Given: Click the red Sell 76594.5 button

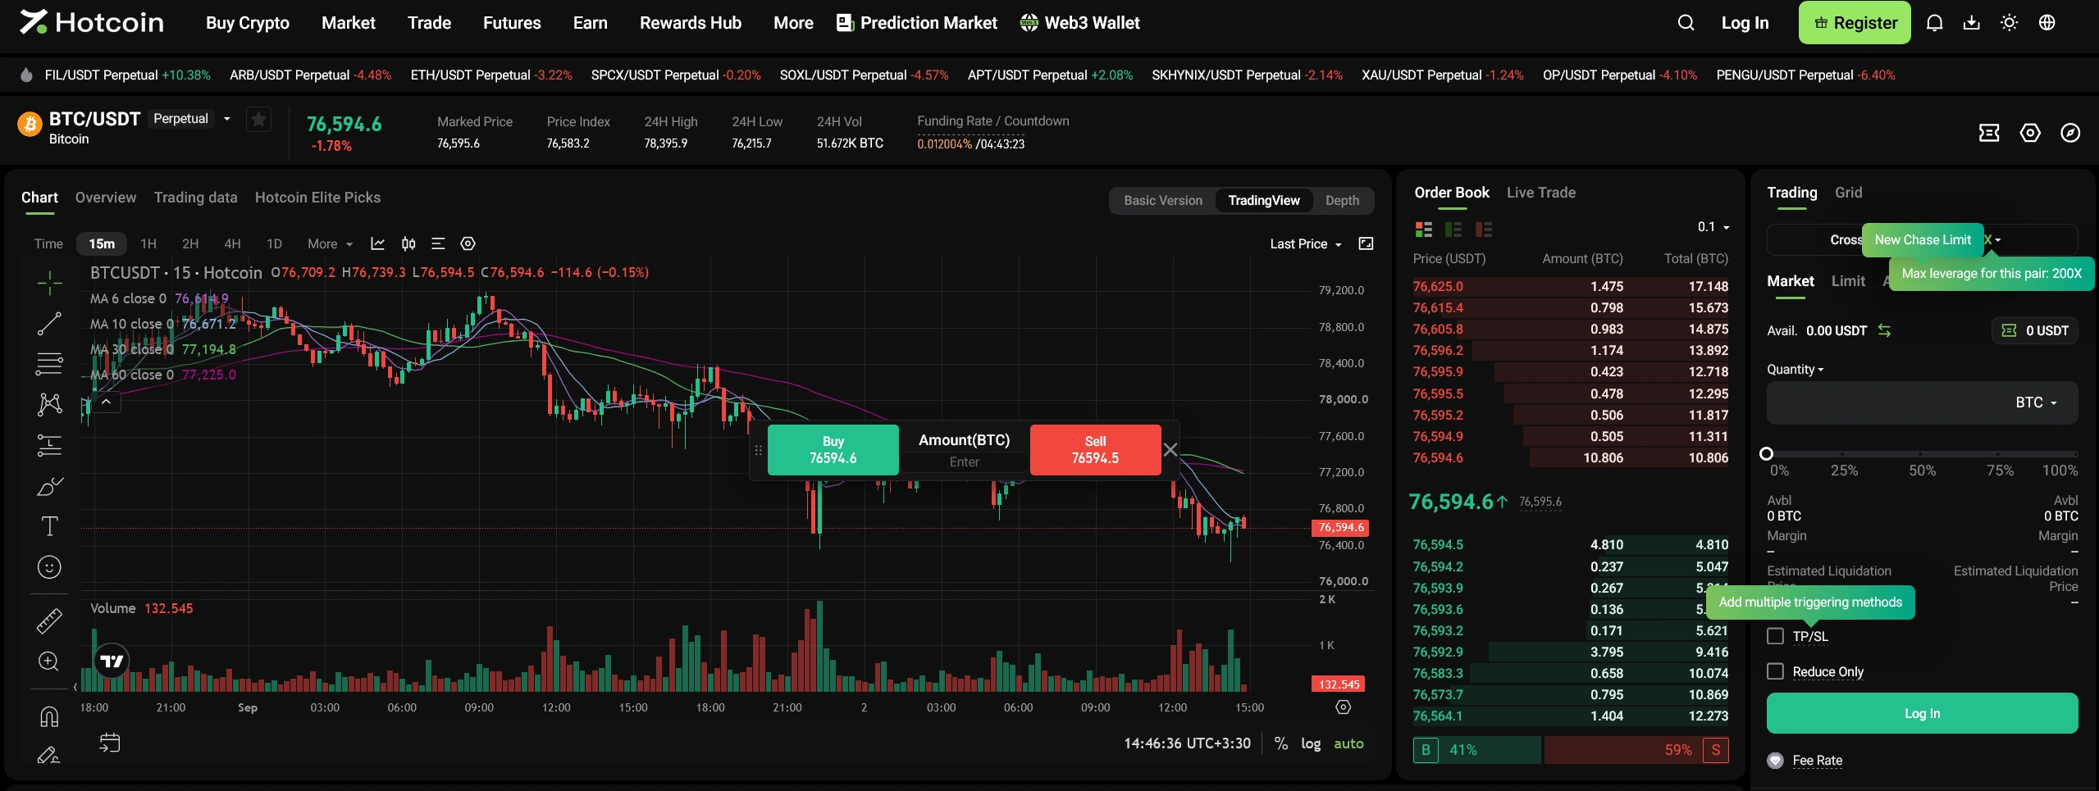Looking at the screenshot, I should (1095, 449).
